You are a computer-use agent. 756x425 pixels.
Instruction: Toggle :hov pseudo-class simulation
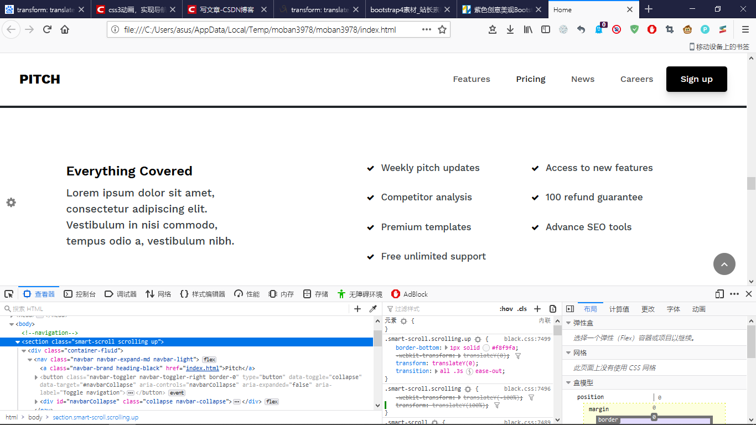point(506,309)
